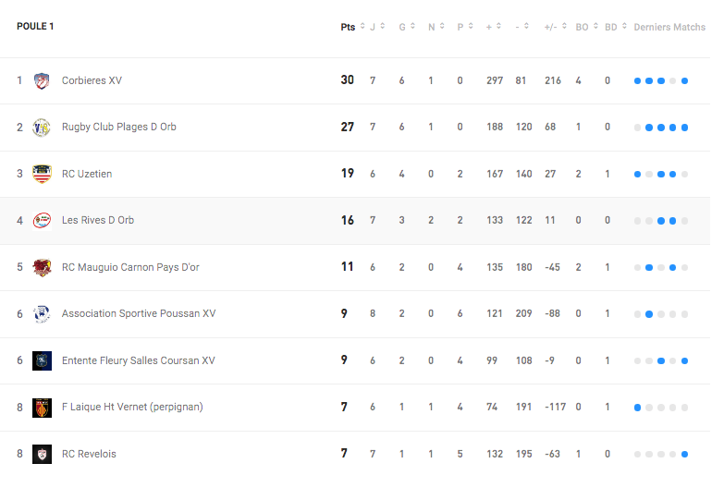This screenshot has width=724, height=500.
Task: Sort standings by G column
Action: click(x=407, y=27)
